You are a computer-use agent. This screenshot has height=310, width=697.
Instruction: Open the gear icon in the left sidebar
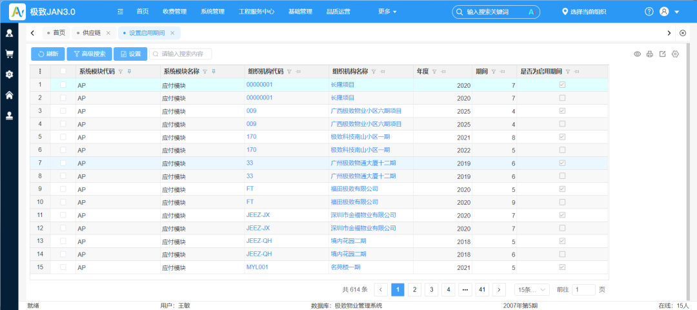[x=9, y=74]
